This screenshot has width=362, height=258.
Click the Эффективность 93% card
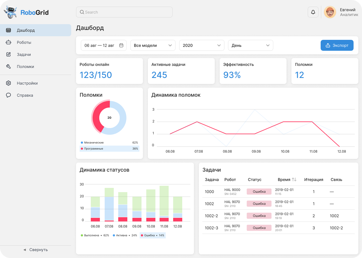tap(253, 71)
